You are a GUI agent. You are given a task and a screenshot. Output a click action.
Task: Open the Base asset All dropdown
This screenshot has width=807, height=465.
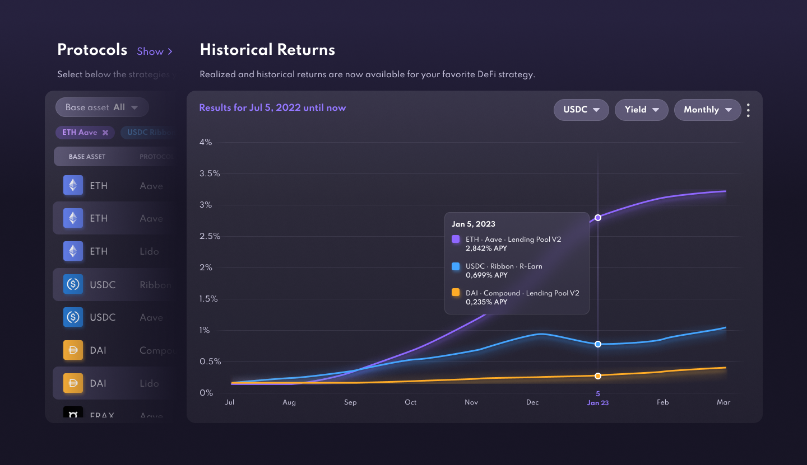click(x=102, y=107)
